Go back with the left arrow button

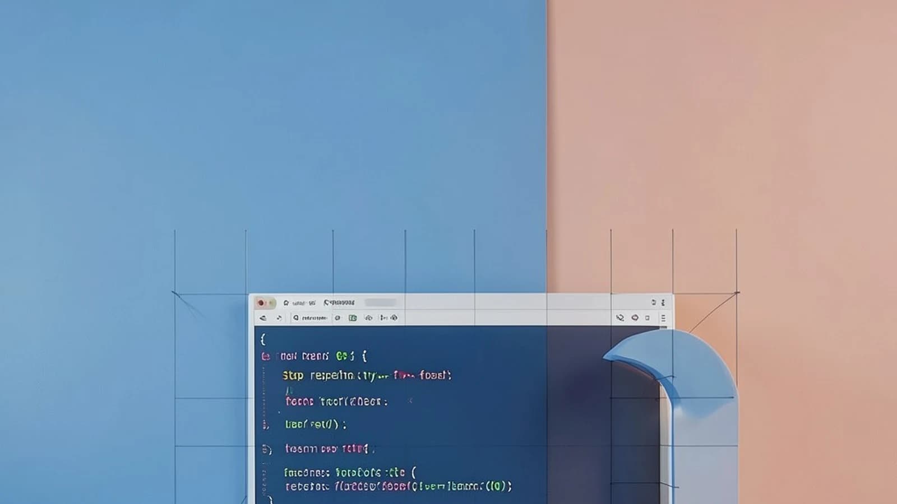pos(263,318)
